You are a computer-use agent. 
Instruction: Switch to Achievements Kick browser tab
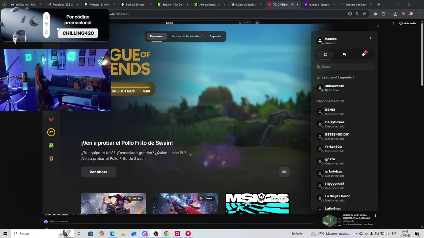tap(209, 5)
